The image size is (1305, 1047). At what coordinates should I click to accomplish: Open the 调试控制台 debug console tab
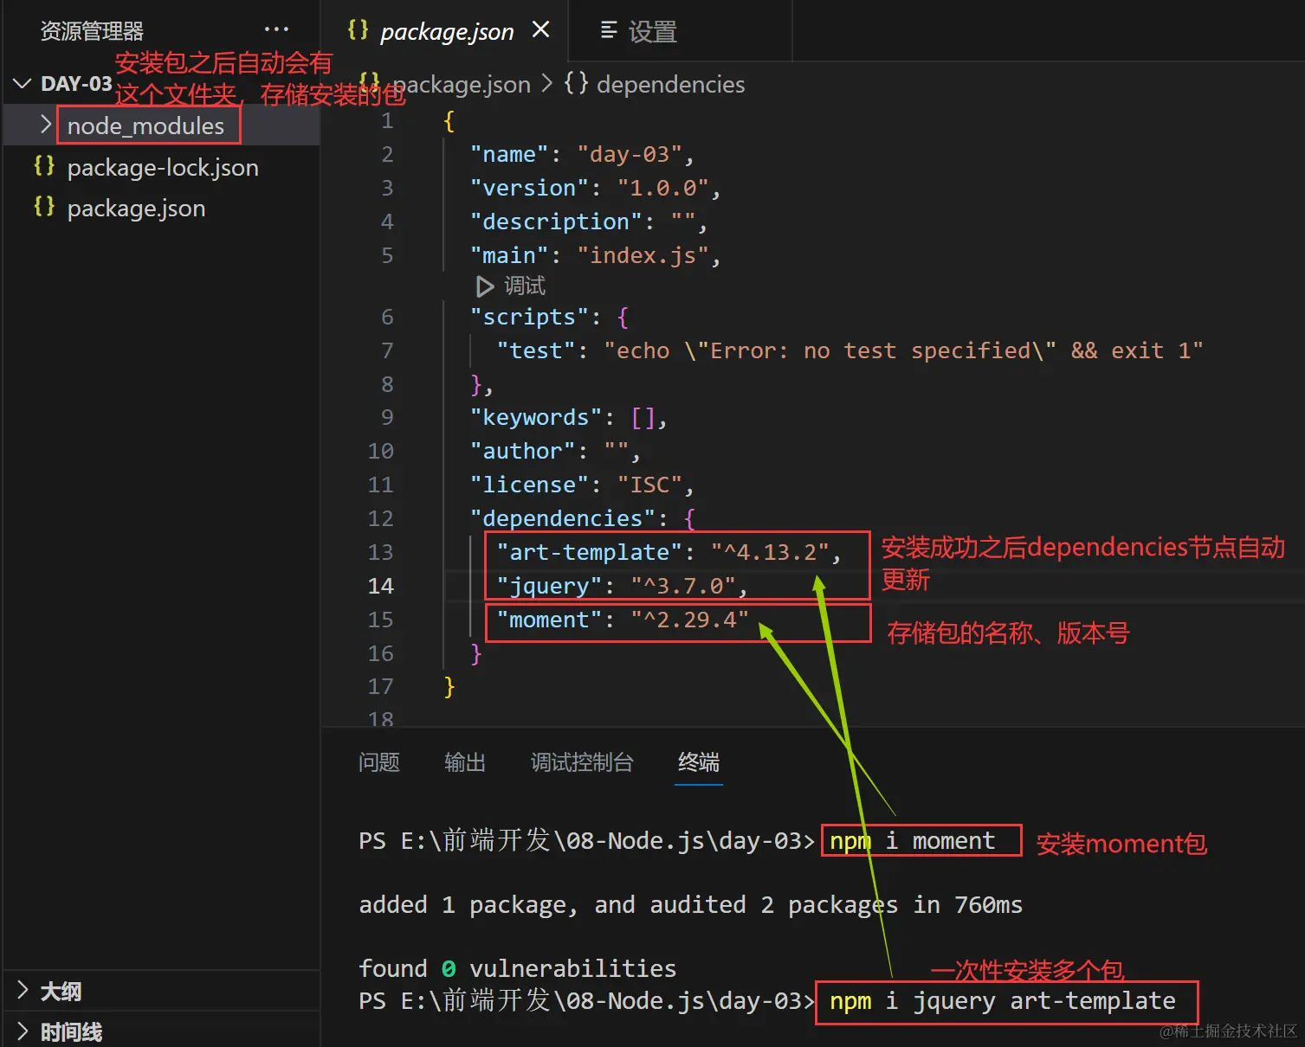pyautogui.click(x=582, y=762)
